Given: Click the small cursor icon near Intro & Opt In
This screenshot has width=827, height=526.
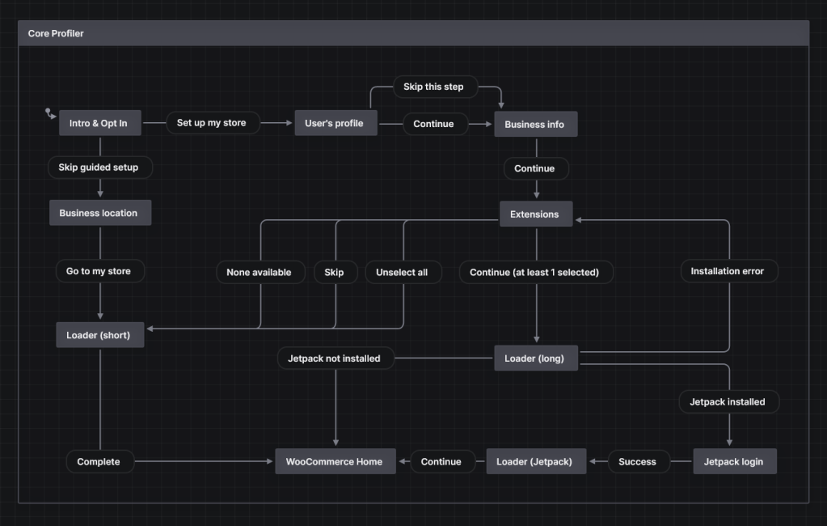Looking at the screenshot, I should [49, 114].
